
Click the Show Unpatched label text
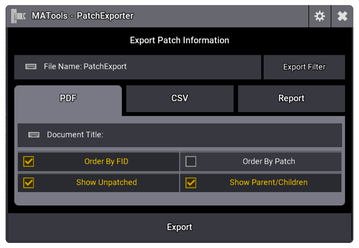tap(106, 183)
